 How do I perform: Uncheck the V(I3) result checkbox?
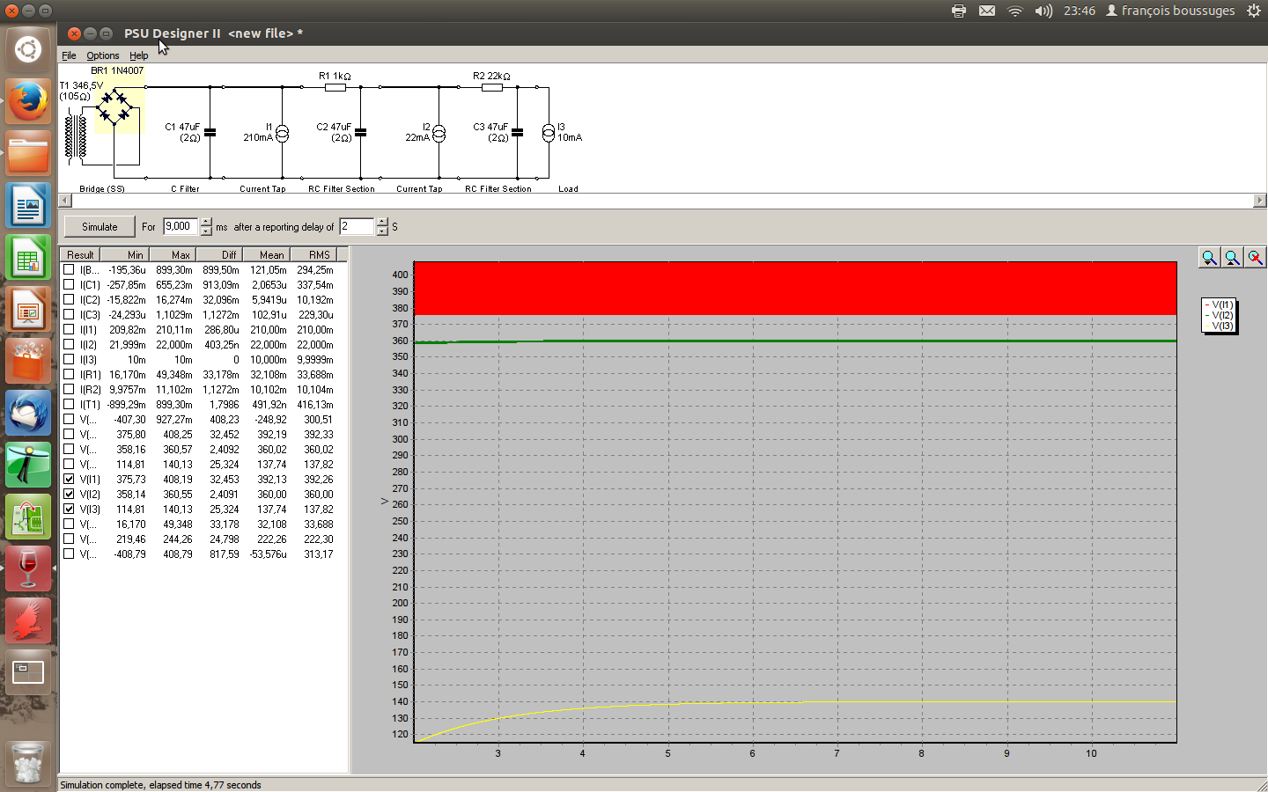69,510
